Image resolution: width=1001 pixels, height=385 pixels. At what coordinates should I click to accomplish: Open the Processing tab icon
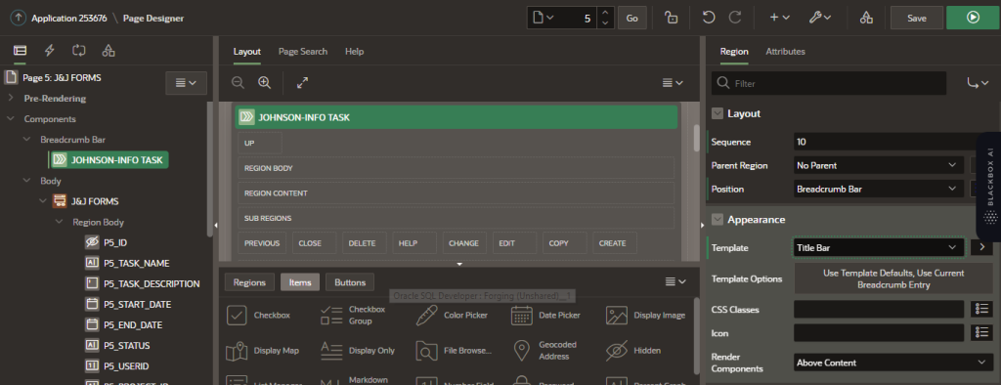tap(79, 51)
